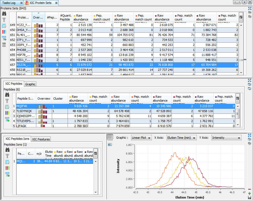This screenshot has height=201, width=253.
Task: Open the Graphic type Linear Plot dropdown
Action: coord(141,138)
